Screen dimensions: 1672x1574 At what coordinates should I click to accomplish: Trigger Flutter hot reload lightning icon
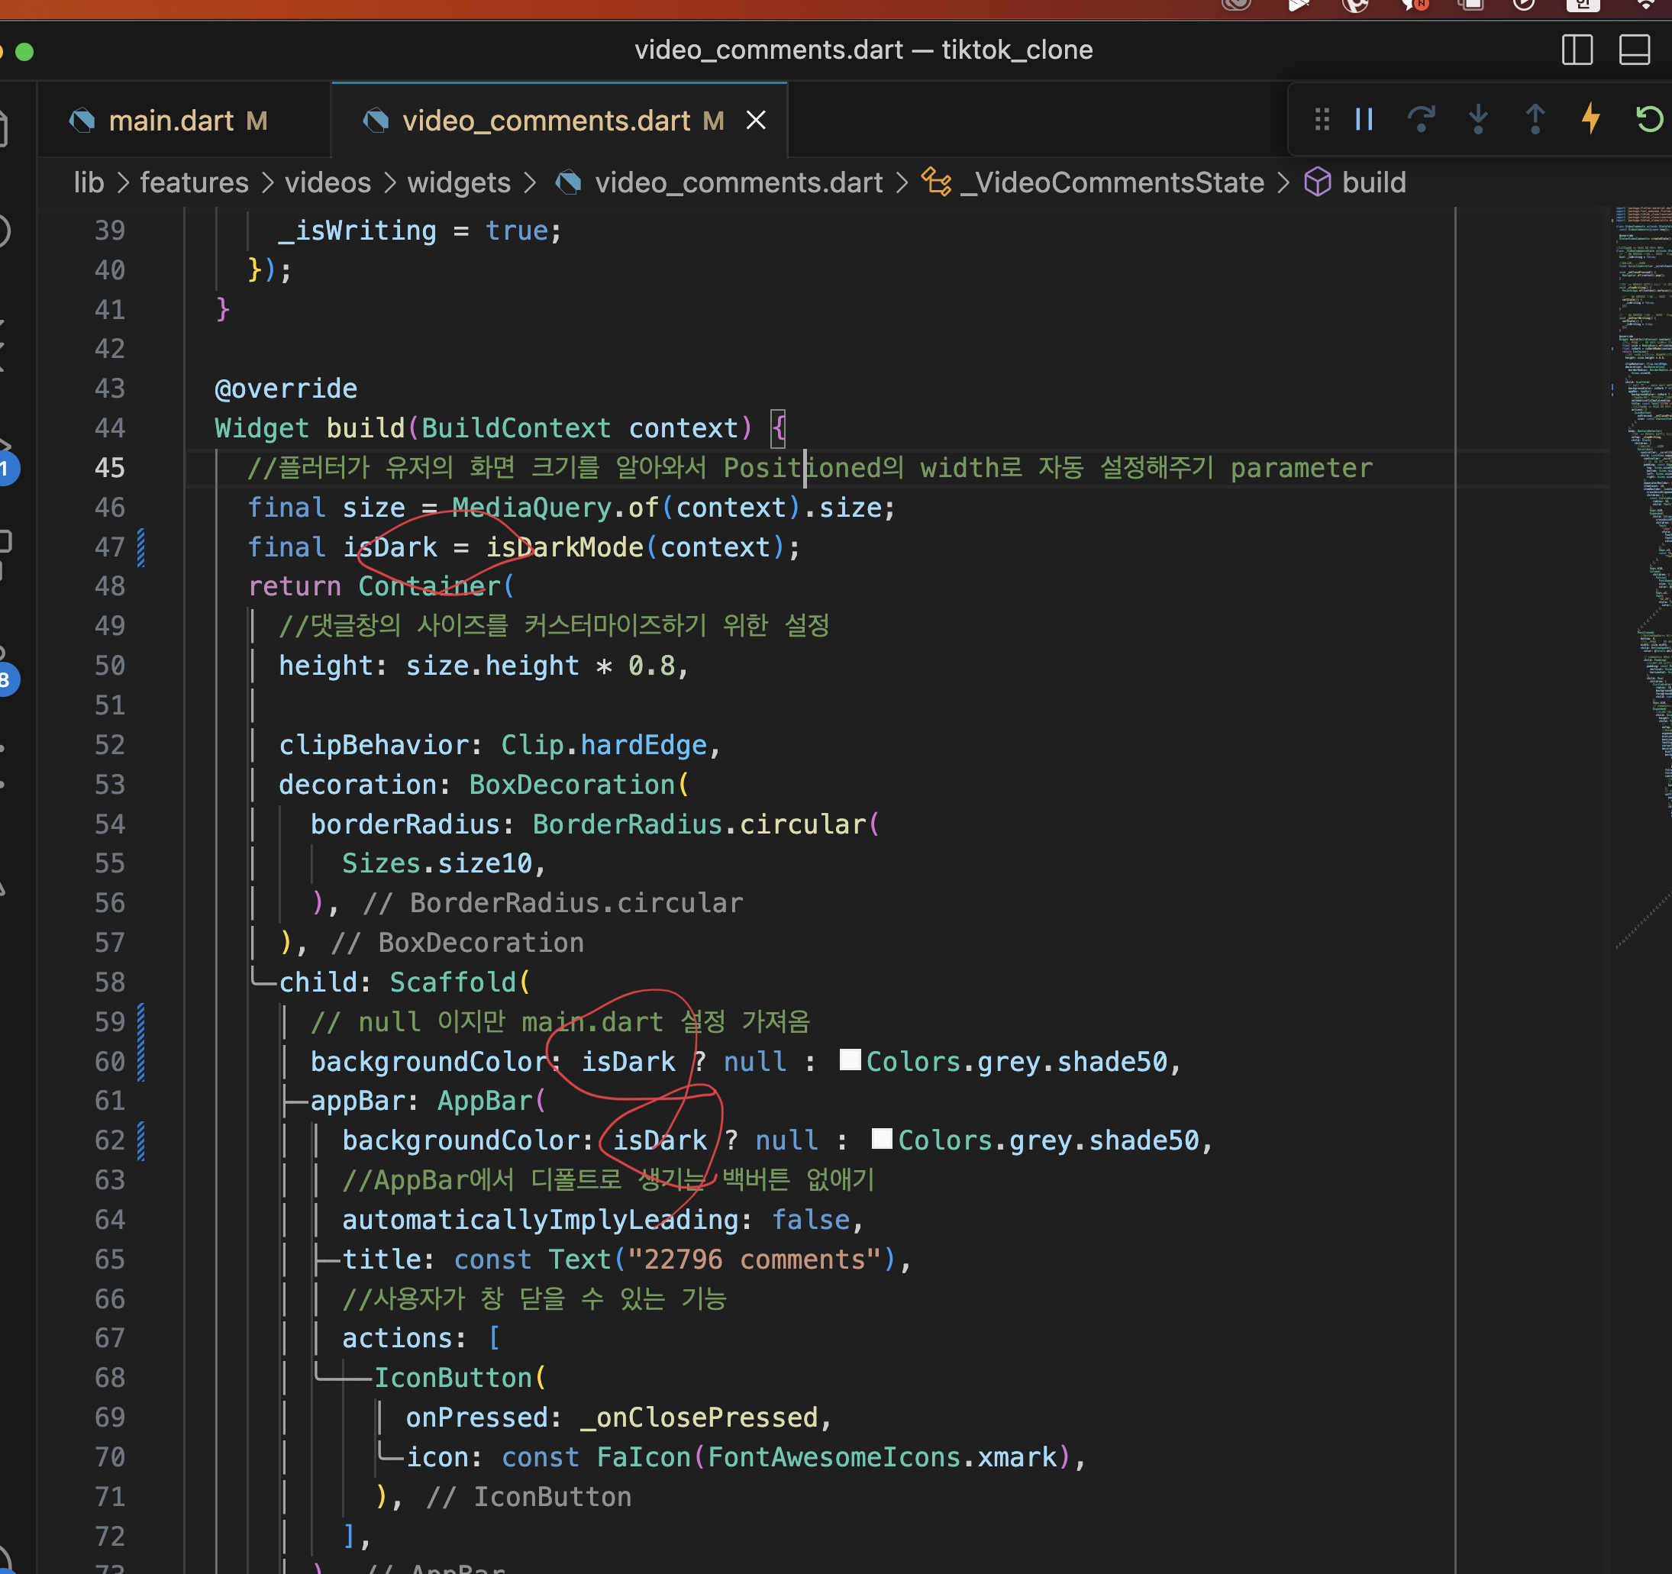[1591, 118]
